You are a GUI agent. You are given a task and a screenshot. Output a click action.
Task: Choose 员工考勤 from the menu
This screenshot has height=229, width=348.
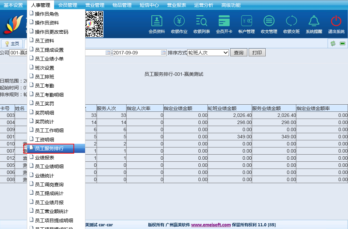coord(45,86)
